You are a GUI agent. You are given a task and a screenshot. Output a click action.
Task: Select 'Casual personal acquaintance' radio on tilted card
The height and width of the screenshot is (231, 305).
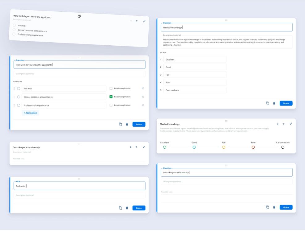[14, 30]
